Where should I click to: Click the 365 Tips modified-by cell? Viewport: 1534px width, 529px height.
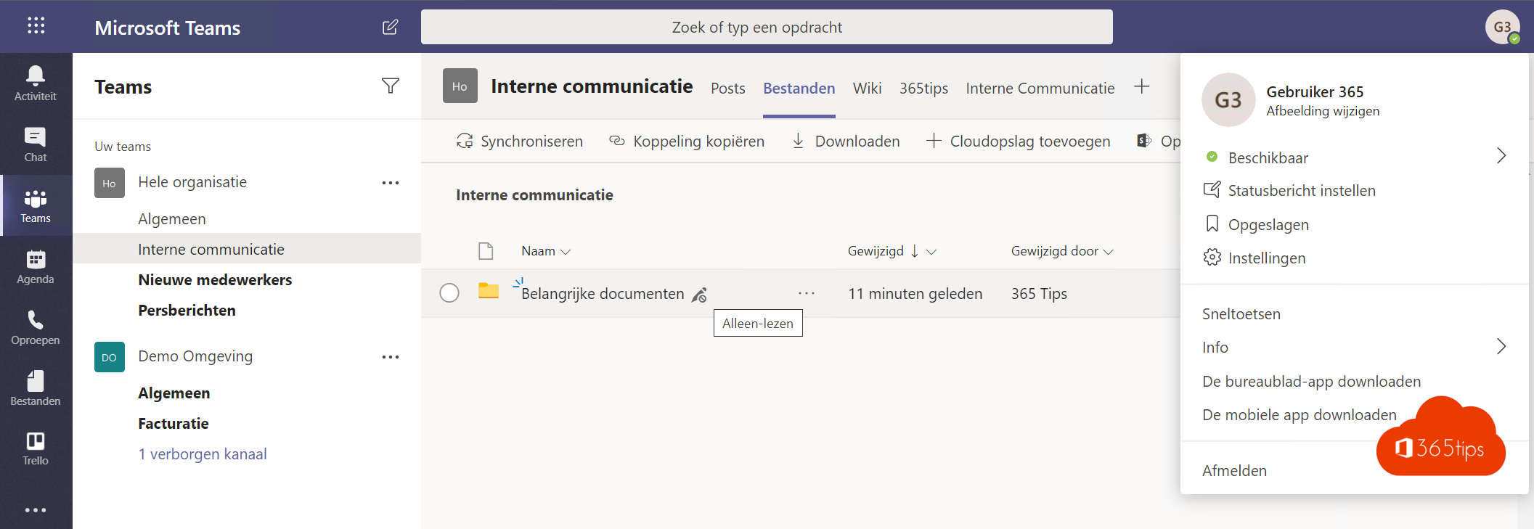(1039, 293)
